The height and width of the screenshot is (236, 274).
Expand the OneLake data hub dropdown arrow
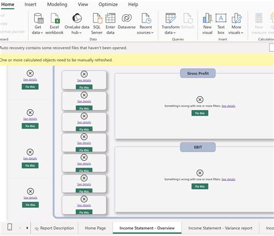click(80, 33)
